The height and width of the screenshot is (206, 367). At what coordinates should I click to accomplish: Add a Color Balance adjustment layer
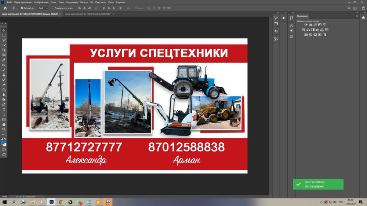point(308,30)
